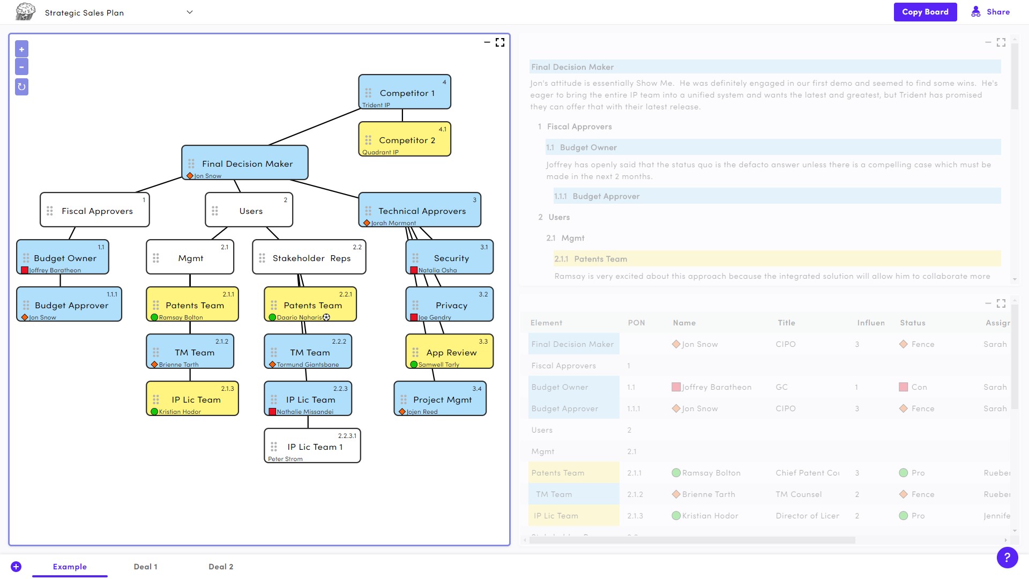Expand the notes panel to fullscreen
This screenshot has height=579, width=1029.
coord(1001,42)
